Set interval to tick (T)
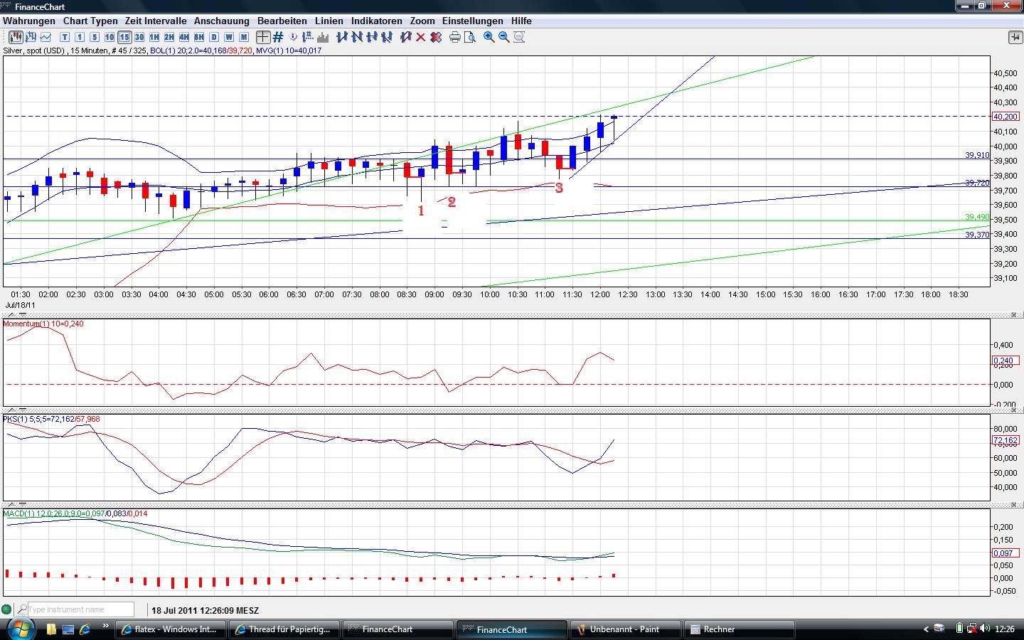1024x640 pixels. coord(65,37)
